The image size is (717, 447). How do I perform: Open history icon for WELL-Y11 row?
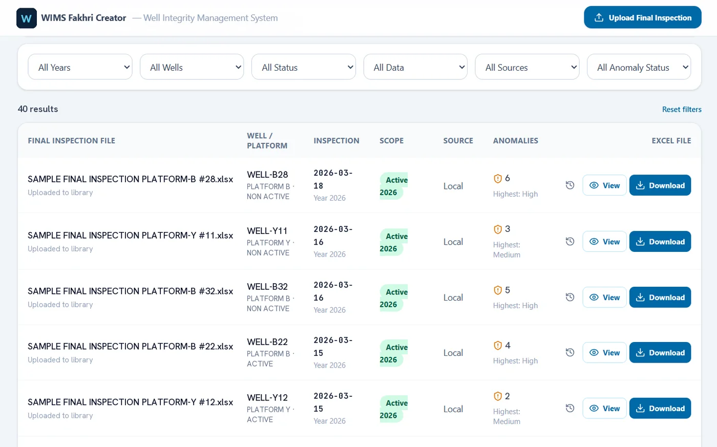pos(570,241)
